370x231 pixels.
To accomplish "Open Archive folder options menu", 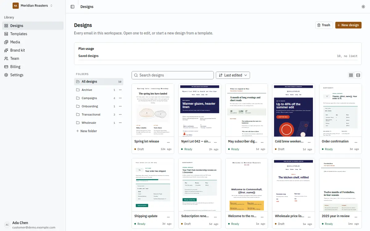I will 120,90.
